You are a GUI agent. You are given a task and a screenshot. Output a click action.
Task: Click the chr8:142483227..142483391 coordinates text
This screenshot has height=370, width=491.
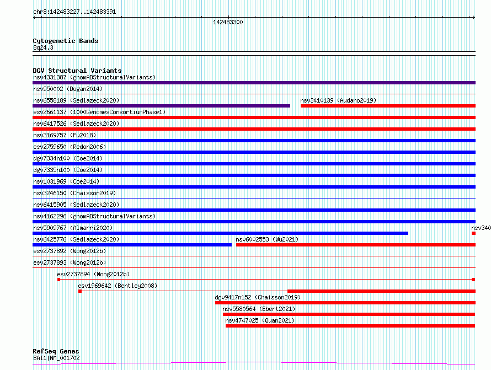coord(74,12)
